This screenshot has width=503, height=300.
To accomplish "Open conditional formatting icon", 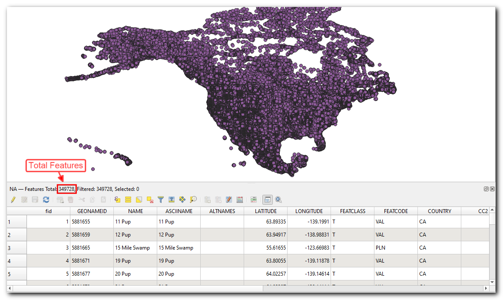I will coord(254,200).
